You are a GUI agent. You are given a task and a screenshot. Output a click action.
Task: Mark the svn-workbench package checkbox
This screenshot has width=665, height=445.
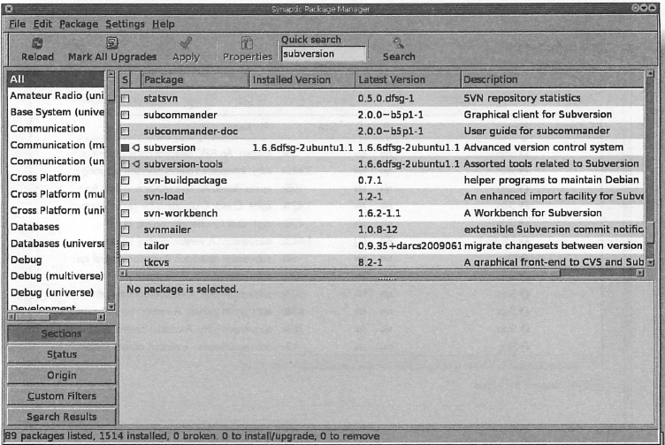[x=125, y=214]
